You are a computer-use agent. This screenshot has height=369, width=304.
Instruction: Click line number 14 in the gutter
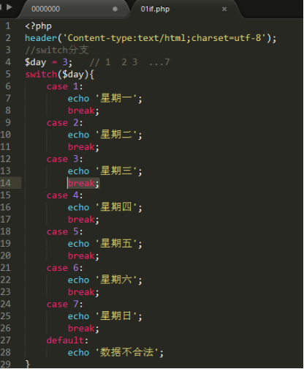click(6, 183)
